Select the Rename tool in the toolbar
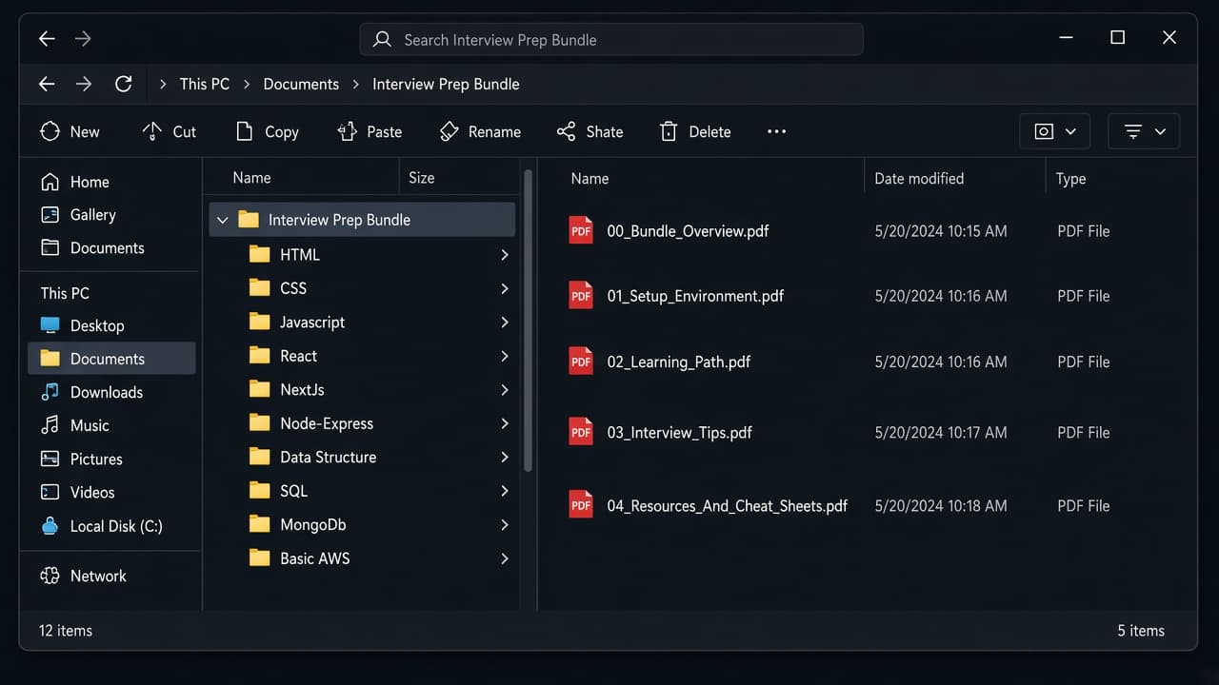This screenshot has width=1219, height=685. pos(480,131)
